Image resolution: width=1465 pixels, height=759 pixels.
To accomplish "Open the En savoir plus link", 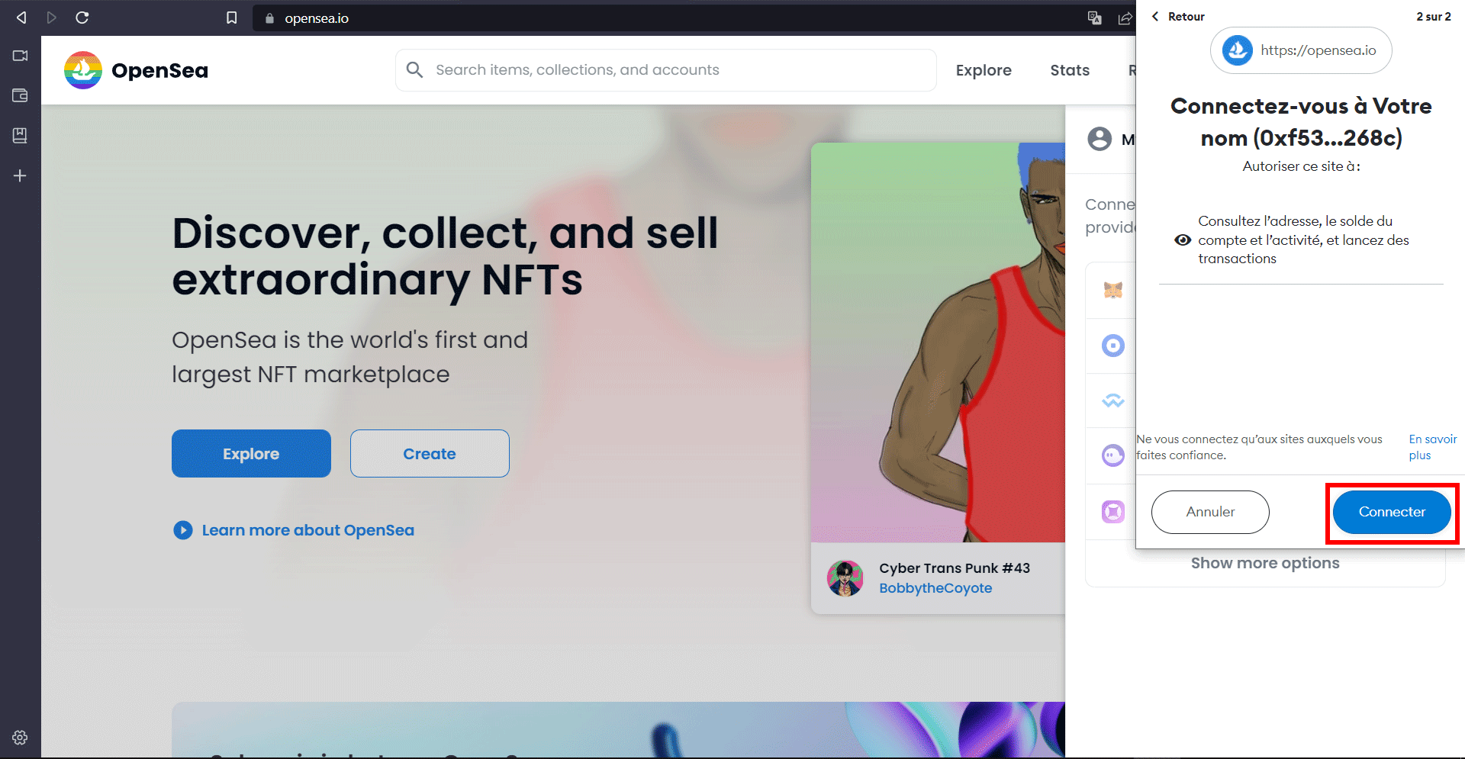I will coord(1432,447).
